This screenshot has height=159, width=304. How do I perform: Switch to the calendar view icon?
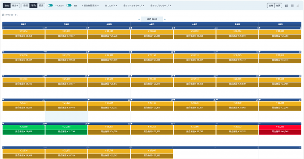[x=286, y=6]
